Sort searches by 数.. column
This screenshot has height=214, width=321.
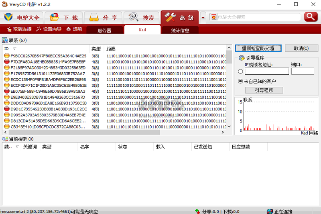(12, 147)
